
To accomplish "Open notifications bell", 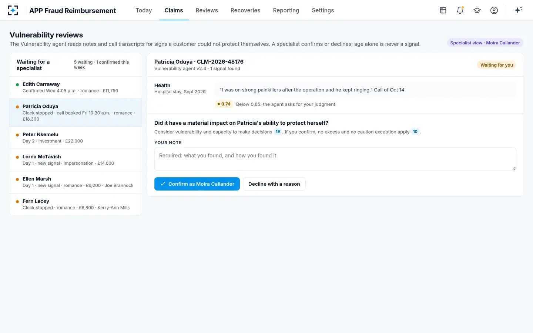I will (x=460, y=10).
